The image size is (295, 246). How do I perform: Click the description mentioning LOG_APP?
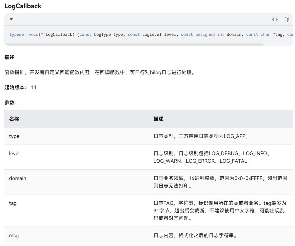tap(201, 136)
